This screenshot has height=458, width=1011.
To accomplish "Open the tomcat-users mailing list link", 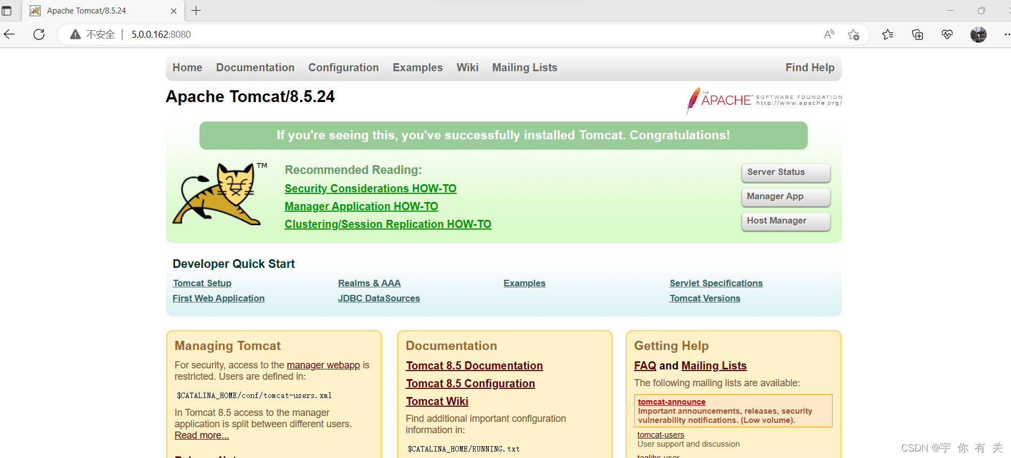I will click(661, 435).
